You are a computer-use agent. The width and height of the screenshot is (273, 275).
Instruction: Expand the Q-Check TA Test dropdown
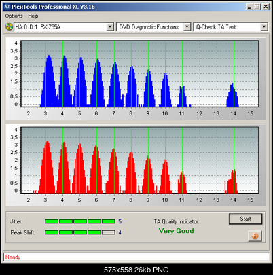point(264,27)
